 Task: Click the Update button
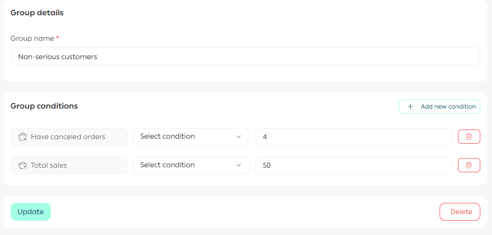[31, 212]
